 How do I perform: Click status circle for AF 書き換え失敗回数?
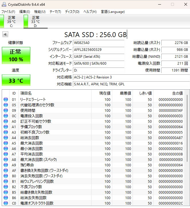tap(6, 170)
